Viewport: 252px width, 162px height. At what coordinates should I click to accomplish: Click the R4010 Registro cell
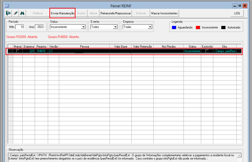[42, 51]
